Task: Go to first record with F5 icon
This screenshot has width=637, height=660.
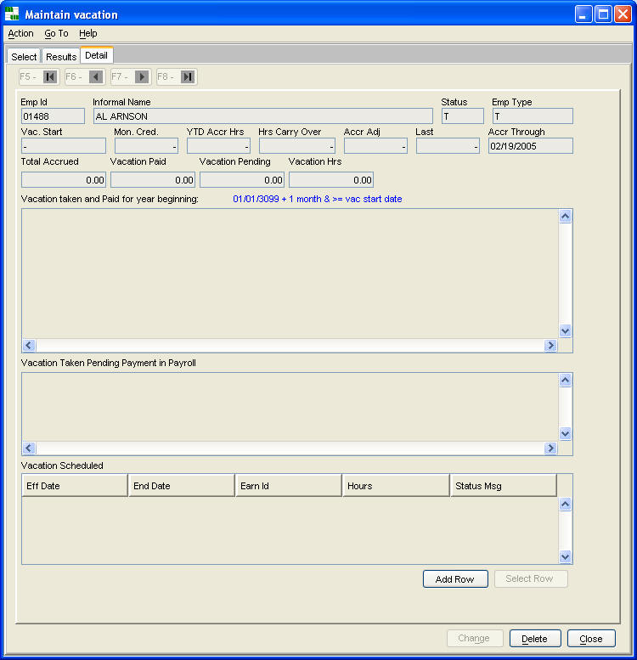Action: pyautogui.click(x=50, y=77)
